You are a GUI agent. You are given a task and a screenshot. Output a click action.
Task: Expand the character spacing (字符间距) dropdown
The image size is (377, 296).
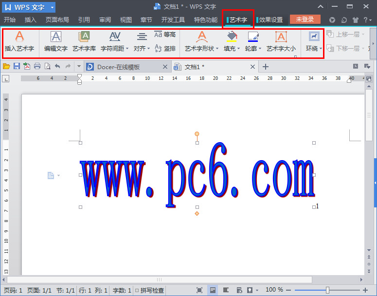click(x=121, y=49)
